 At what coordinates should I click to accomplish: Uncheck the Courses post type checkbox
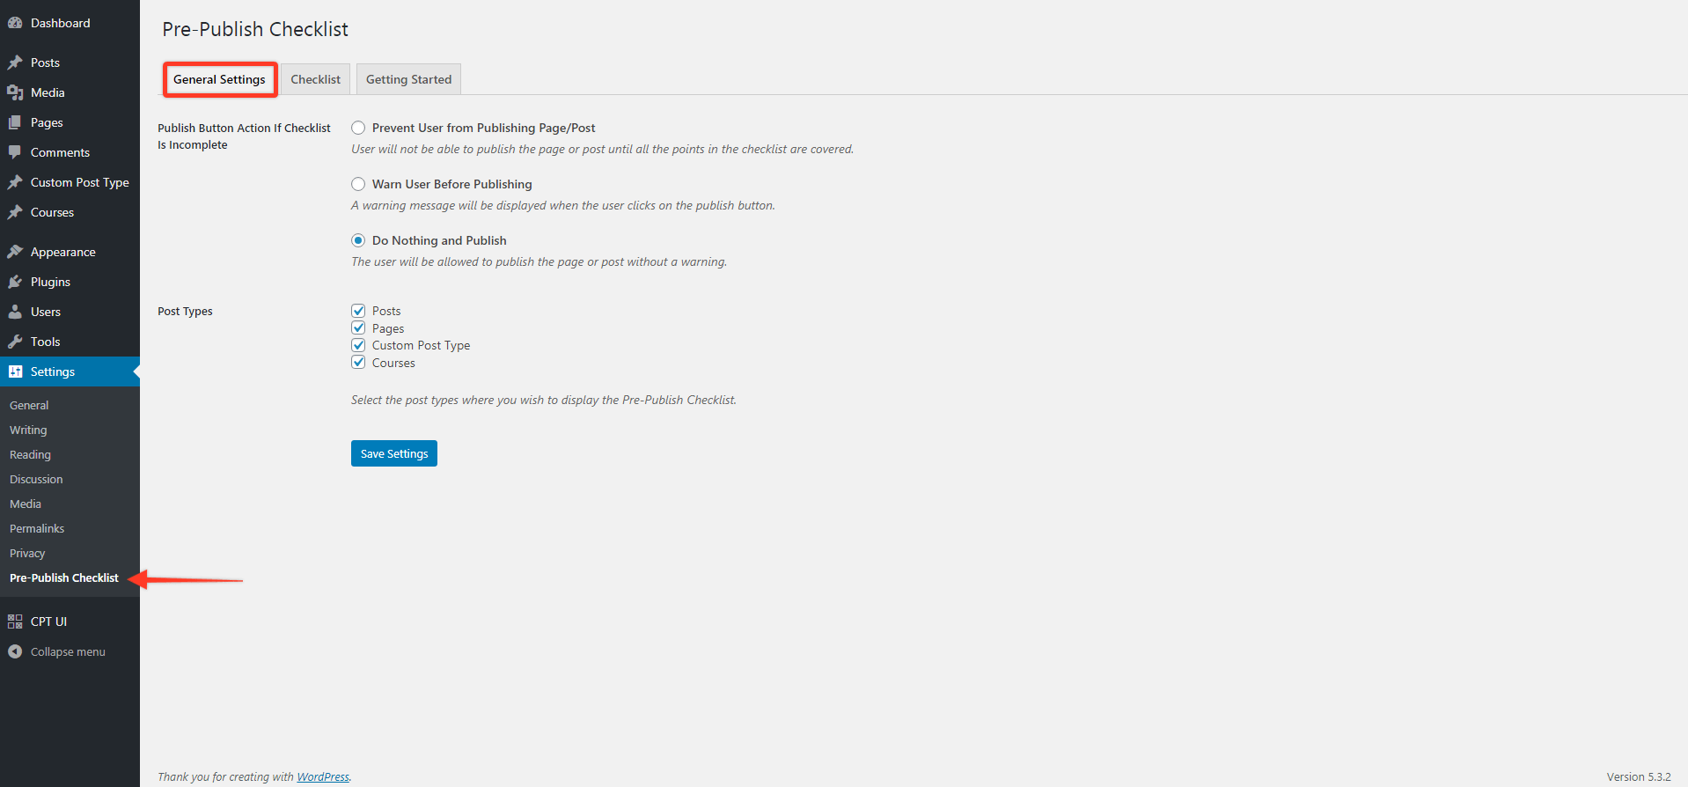358,363
